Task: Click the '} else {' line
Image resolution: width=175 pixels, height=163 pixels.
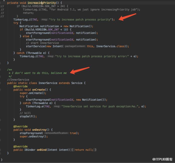Action: [x=26, y=36]
